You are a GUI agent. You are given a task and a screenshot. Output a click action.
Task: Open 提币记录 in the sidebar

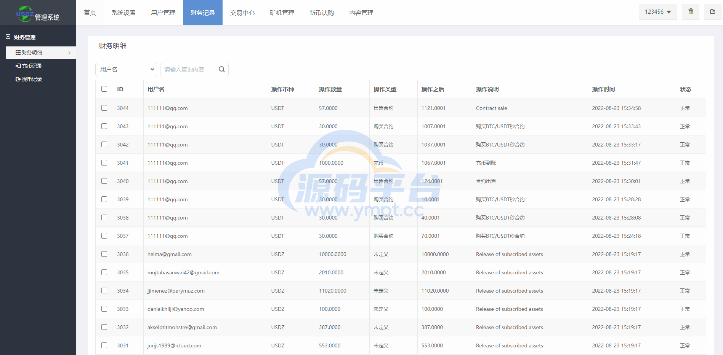coord(41,79)
